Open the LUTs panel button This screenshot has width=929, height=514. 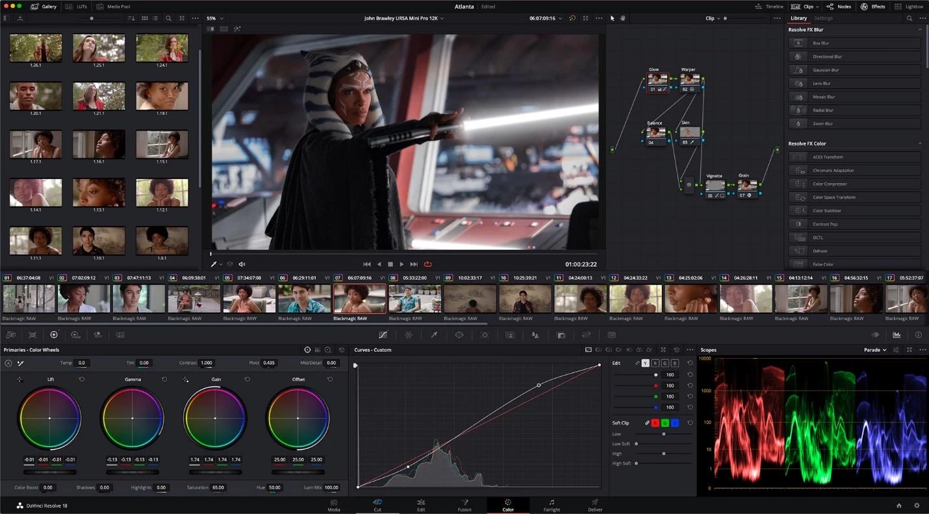point(77,6)
